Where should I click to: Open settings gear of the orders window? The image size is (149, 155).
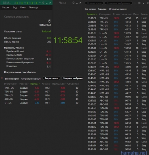140,3
